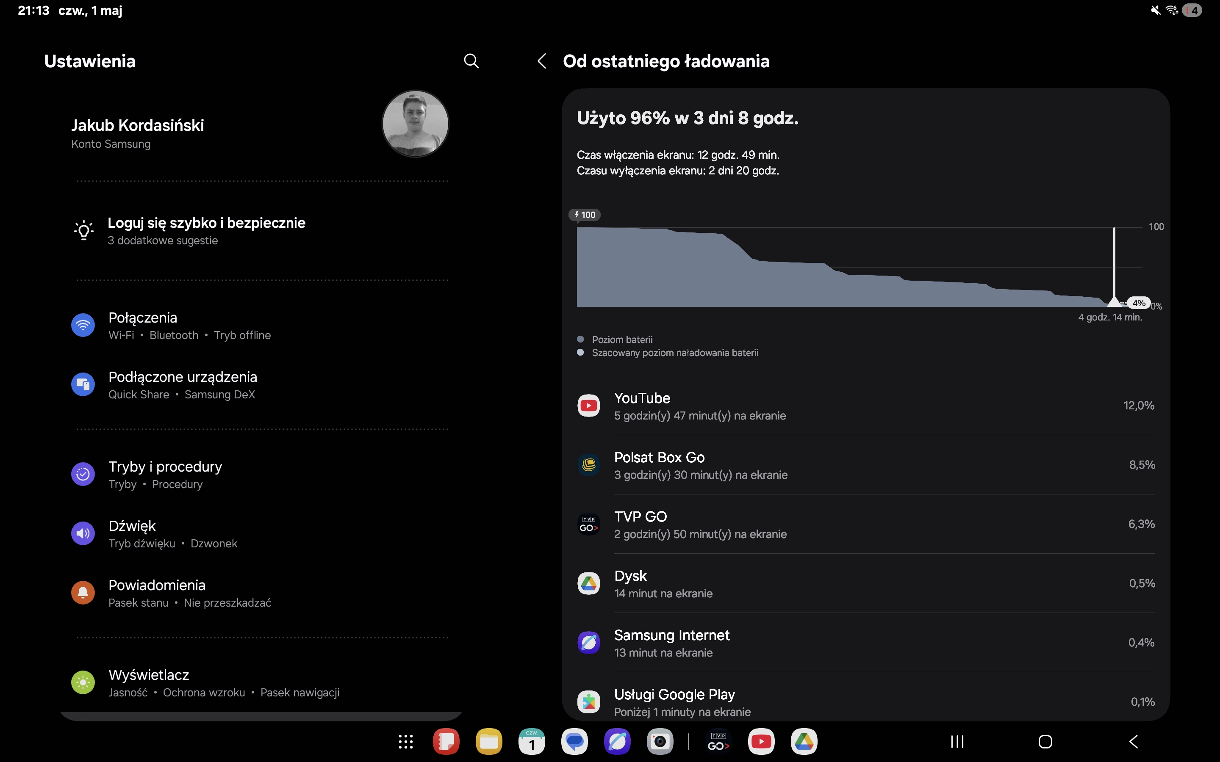Launch the Camera app from taskbar

(x=660, y=741)
